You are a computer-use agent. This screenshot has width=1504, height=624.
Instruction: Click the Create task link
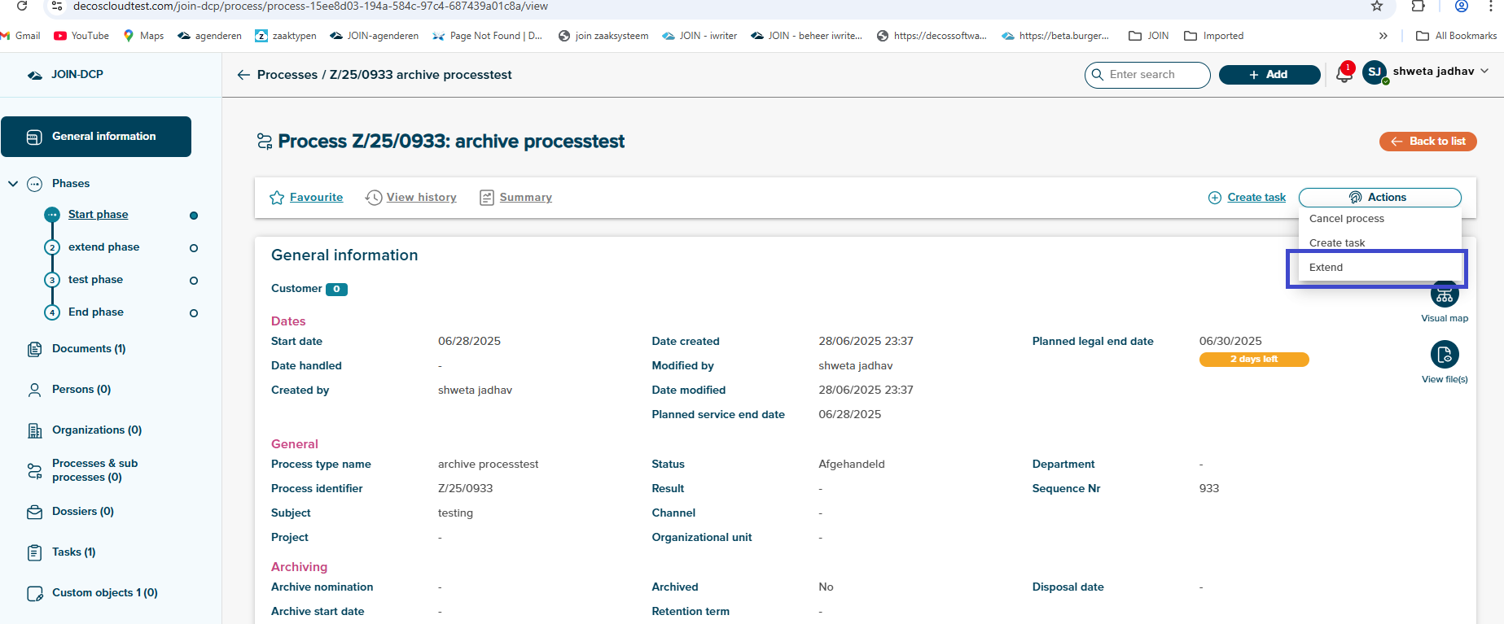tap(1256, 198)
